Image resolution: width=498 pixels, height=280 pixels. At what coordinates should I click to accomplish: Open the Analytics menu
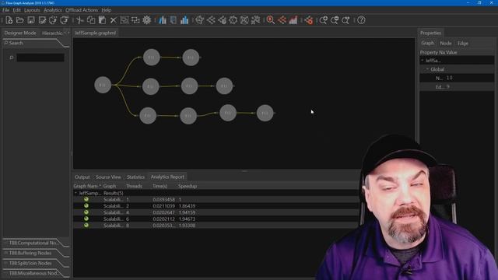[53, 10]
